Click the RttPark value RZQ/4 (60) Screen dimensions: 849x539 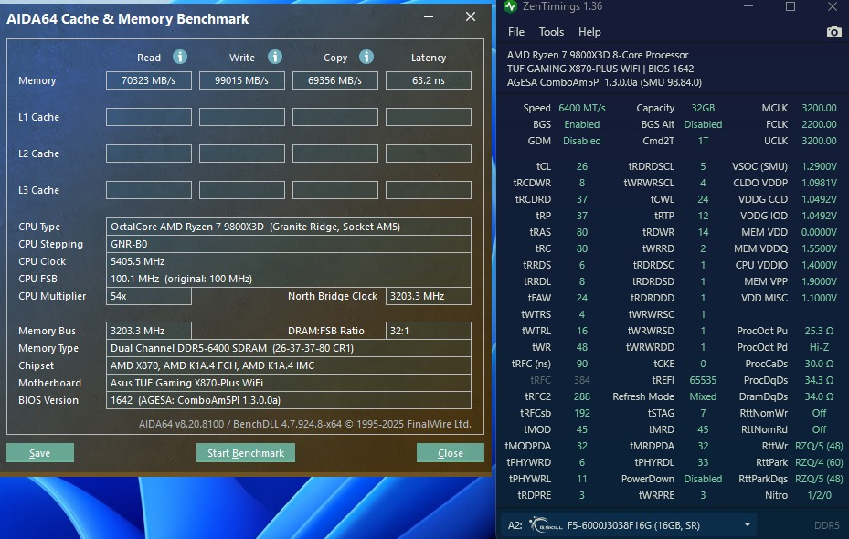[819, 462]
